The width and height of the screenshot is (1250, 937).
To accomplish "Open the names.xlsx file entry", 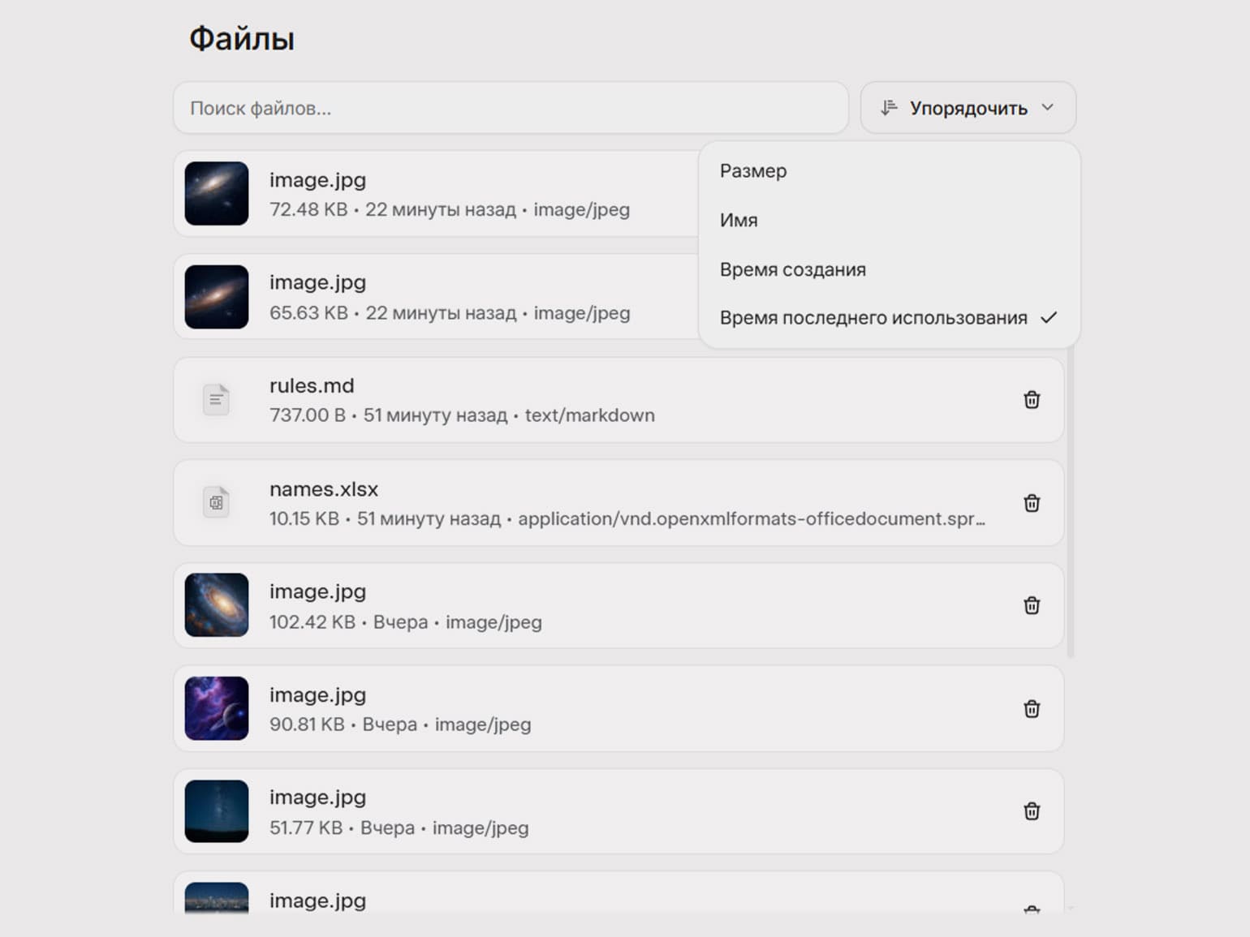I will pos(568,503).
